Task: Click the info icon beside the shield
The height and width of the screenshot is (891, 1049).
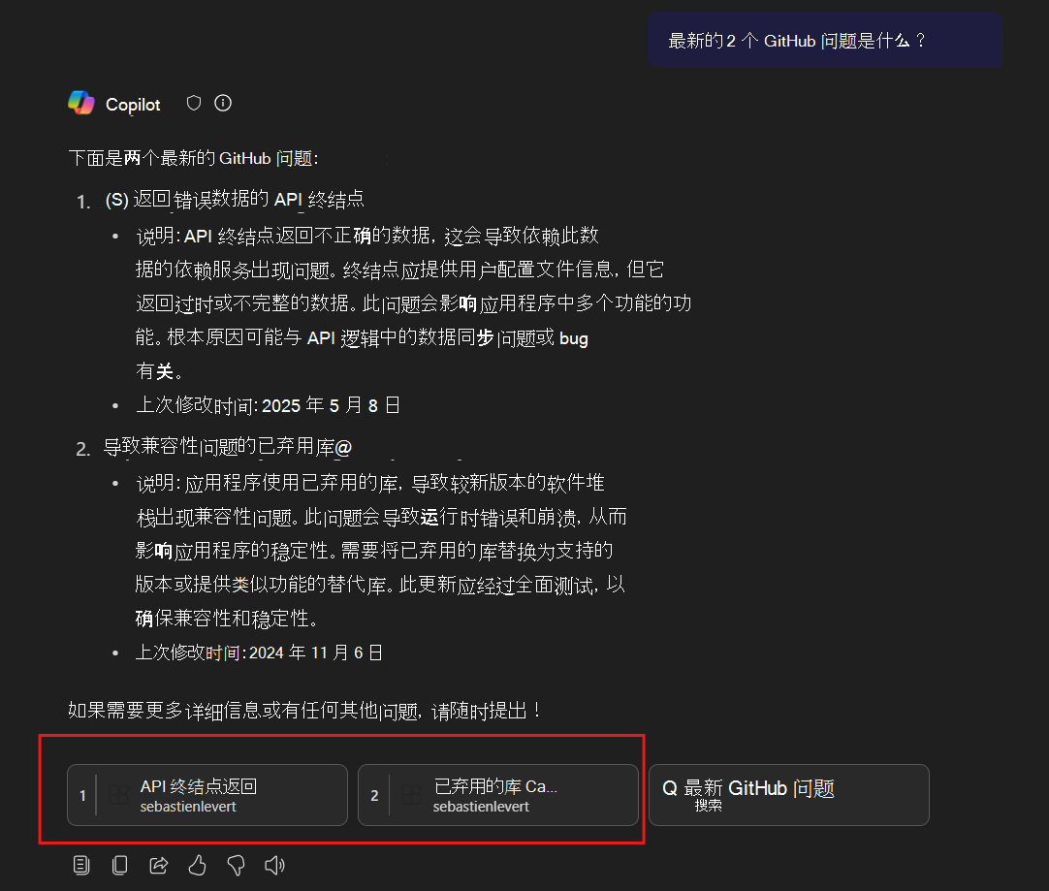Action: pyautogui.click(x=223, y=102)
